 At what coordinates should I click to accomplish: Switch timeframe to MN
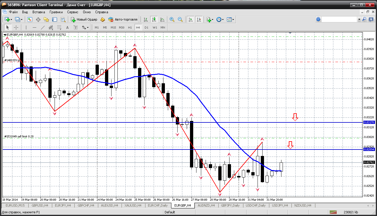[163, 27]
